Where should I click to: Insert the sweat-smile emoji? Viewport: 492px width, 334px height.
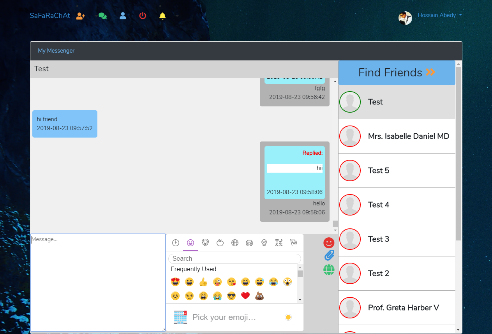259,282
